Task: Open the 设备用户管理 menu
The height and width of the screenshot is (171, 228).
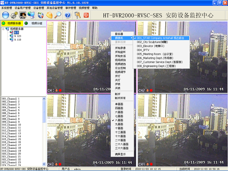Action: point(23,8)
